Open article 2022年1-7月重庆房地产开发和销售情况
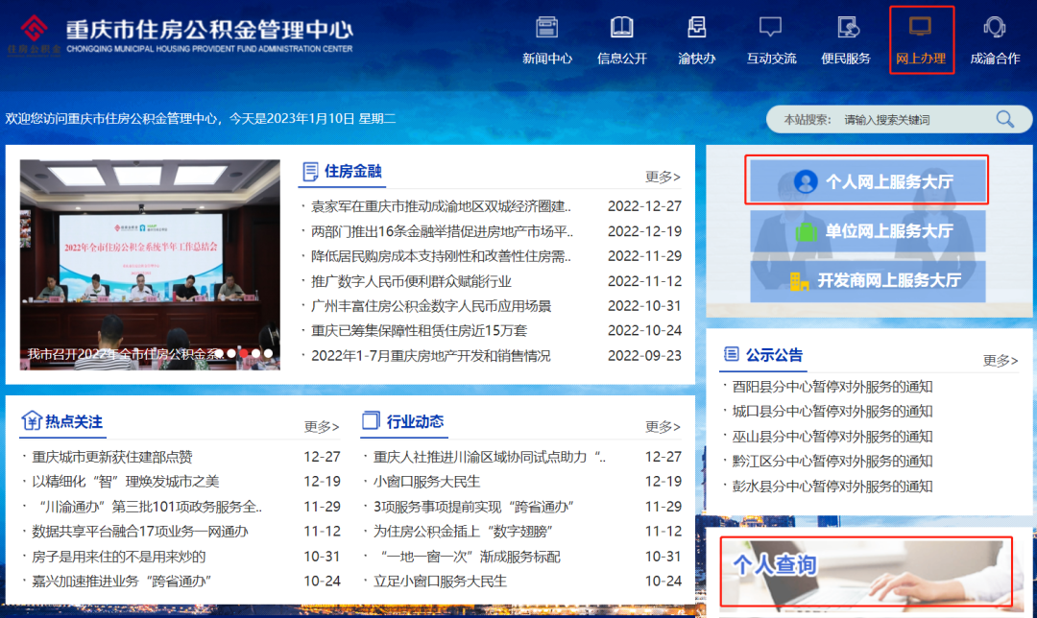 coord(431,356)
